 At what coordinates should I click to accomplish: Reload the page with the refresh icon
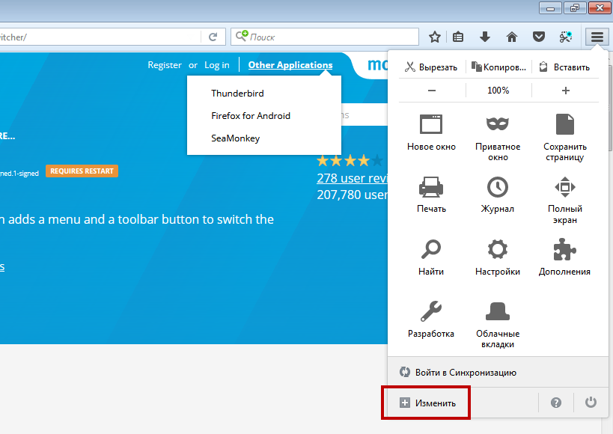point(213,37)
